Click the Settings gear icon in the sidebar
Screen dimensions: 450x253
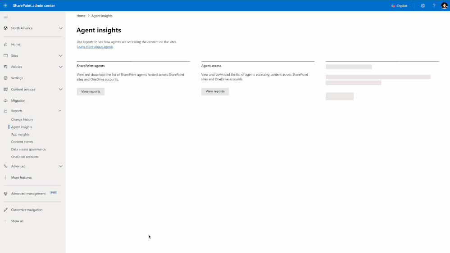point(5,78)
